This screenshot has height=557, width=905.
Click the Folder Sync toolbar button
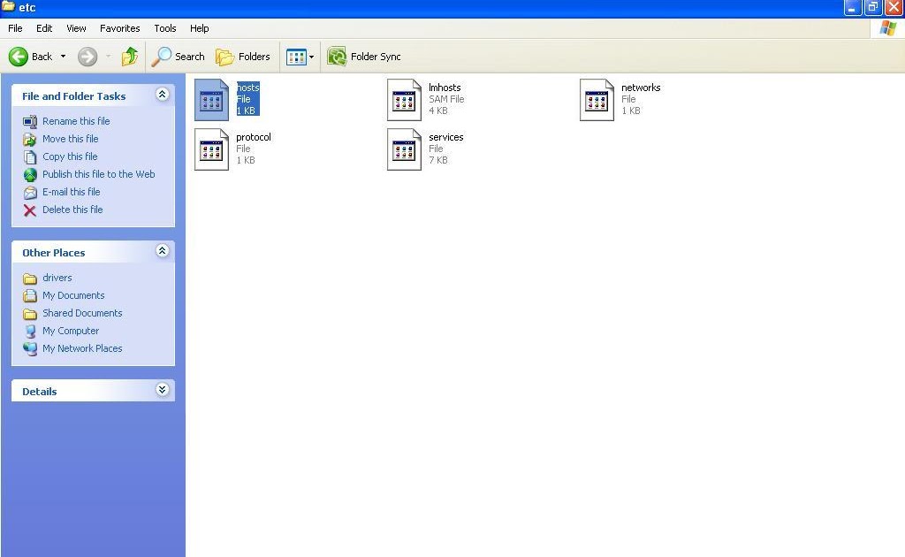[x=364, y=57]
